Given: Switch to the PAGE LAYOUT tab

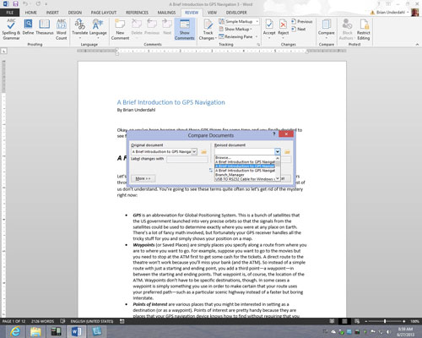Looking at the screenshot, I should click(x=104, y=13).
